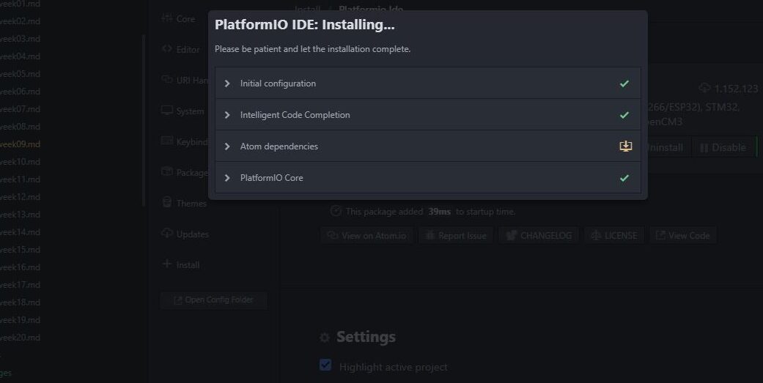The width and height of the screenshot is (763, 383).
Task: Click the Initial configuration checkmark icon
Action: click(624, 83)
